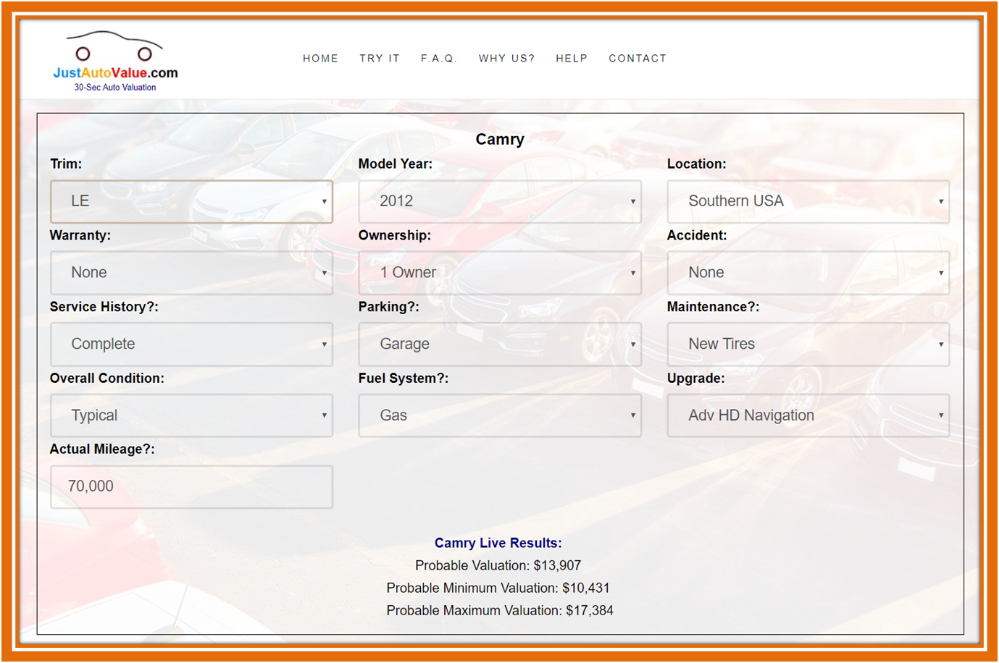Image resolution: width=999 pixels, height=663 pixels.
Task: Open the Warranty dropdown set to None
Action: pos(191,273)
